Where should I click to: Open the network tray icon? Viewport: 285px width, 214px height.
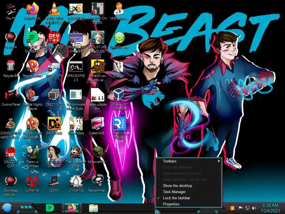(x=247, y=208)
